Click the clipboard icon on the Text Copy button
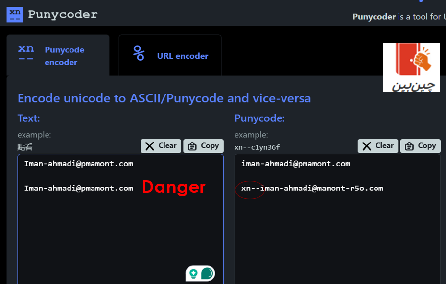Screen dimensions: 446x284 pyautogui.click(x=192, y=146)
